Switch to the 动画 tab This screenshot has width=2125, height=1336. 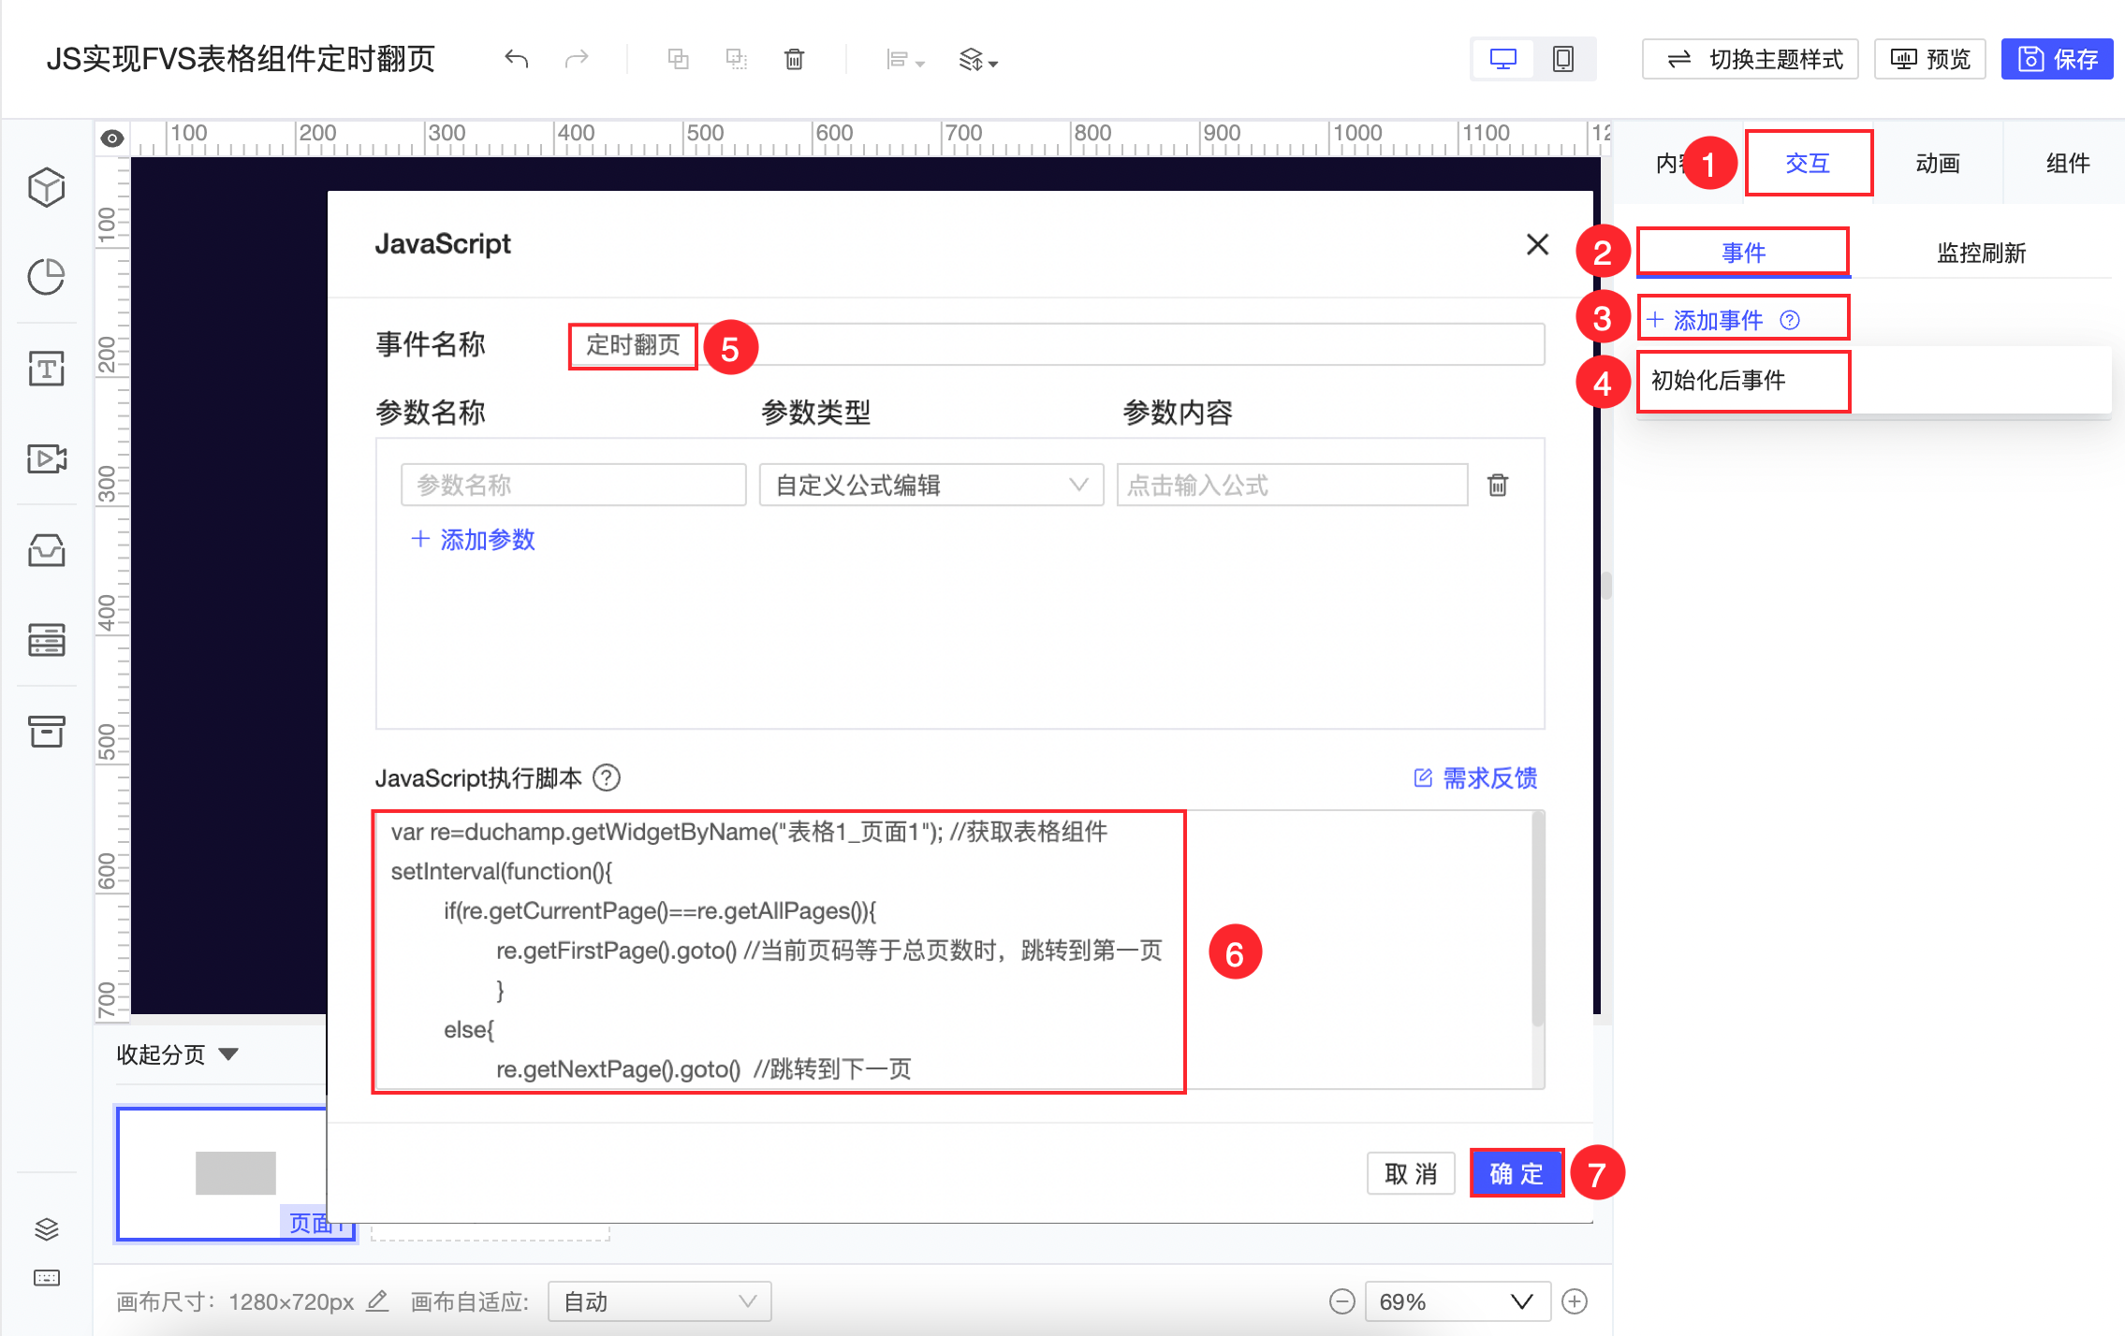coord(1937,164)
